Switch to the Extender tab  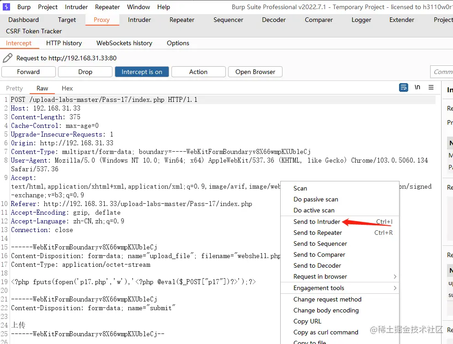tap(402, 20)
